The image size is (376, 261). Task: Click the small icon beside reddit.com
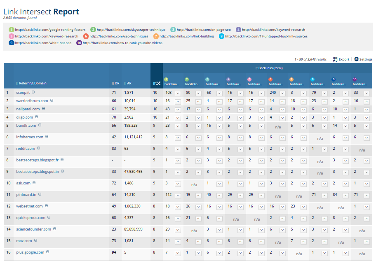tap(39, 148)
